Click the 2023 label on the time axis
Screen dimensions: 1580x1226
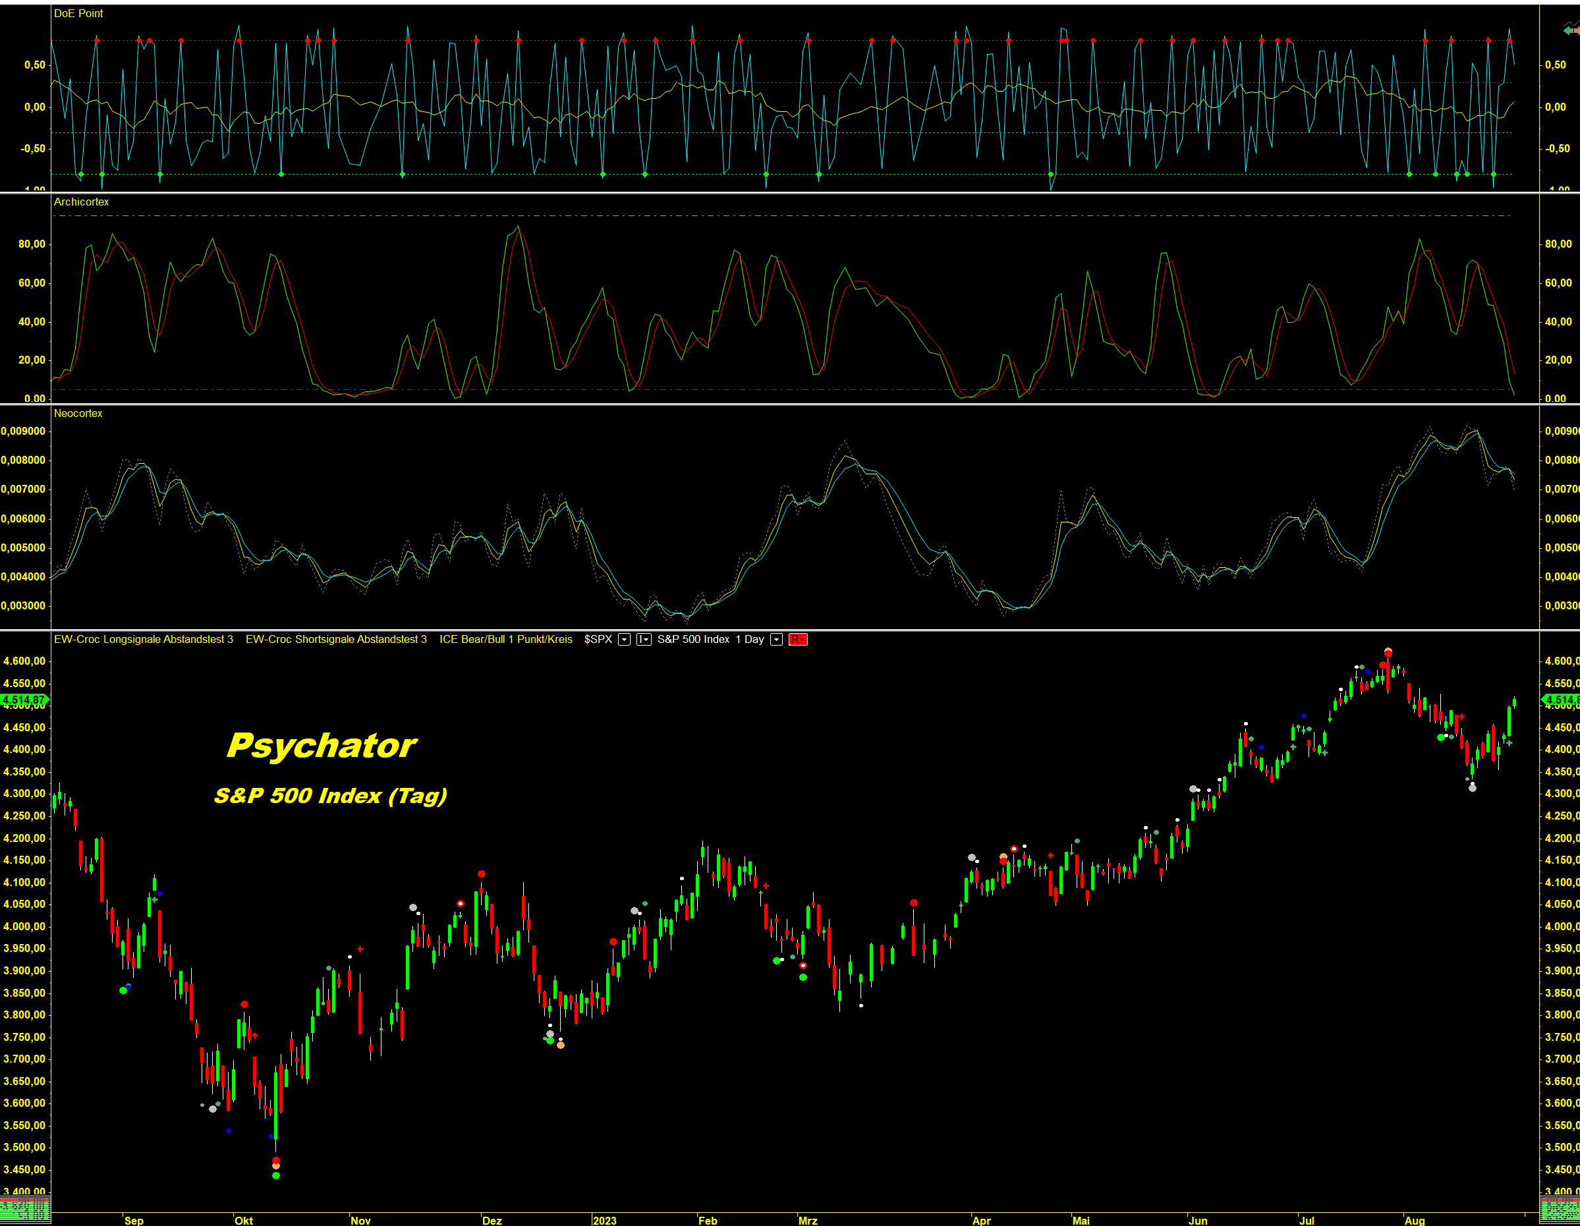(604, 1220)
